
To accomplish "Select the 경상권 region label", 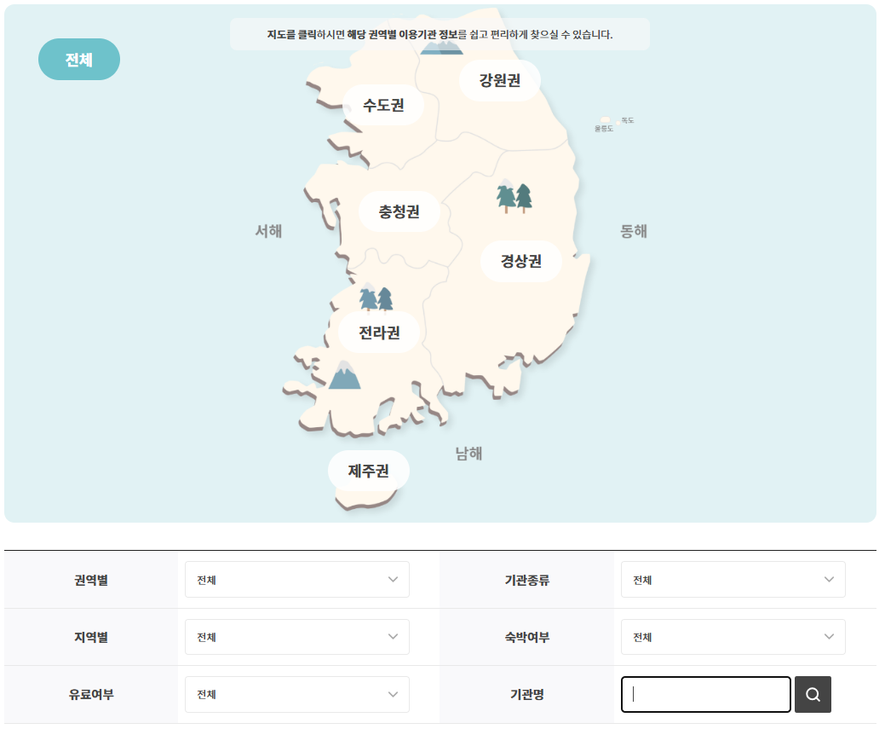I will click(520, 261).
